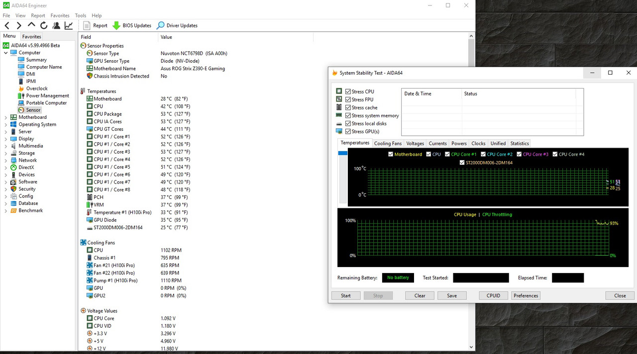This screenshot has height=354, width=637.
Task: Click the Date & Time column header
Action: click(x=431, y=93)
